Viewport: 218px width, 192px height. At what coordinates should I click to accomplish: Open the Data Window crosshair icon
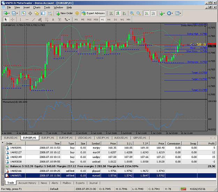30,13
